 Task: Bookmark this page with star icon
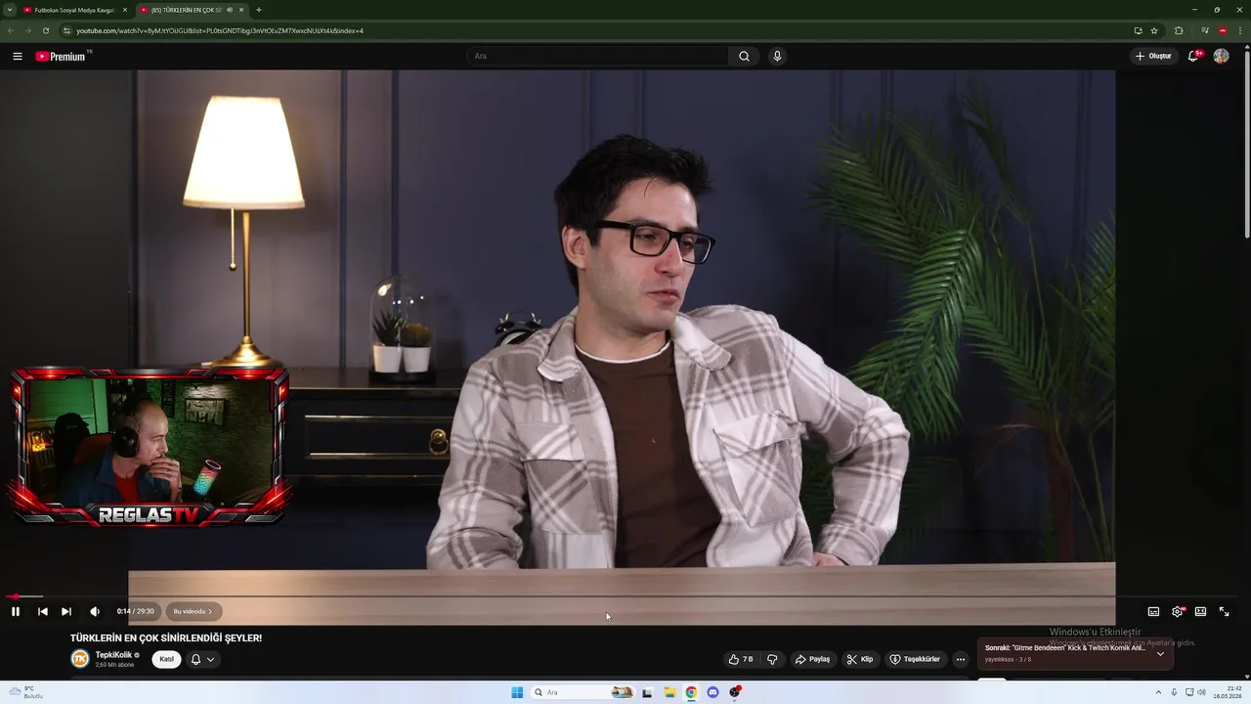(x=1154, y=30)
